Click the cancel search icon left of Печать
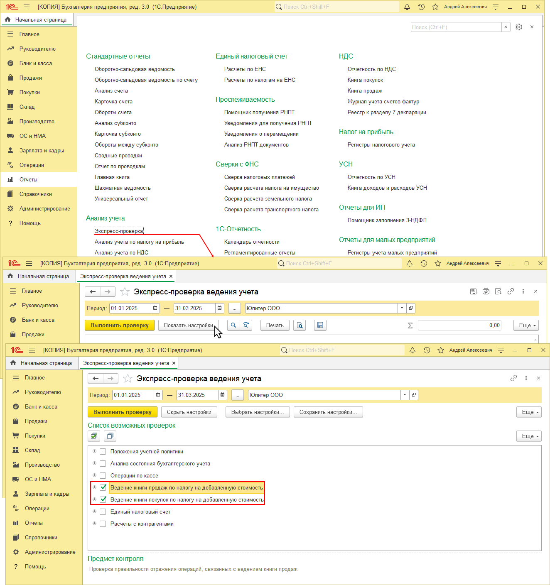This screenshot has width=550, height=585. click(x=246, y=326)
